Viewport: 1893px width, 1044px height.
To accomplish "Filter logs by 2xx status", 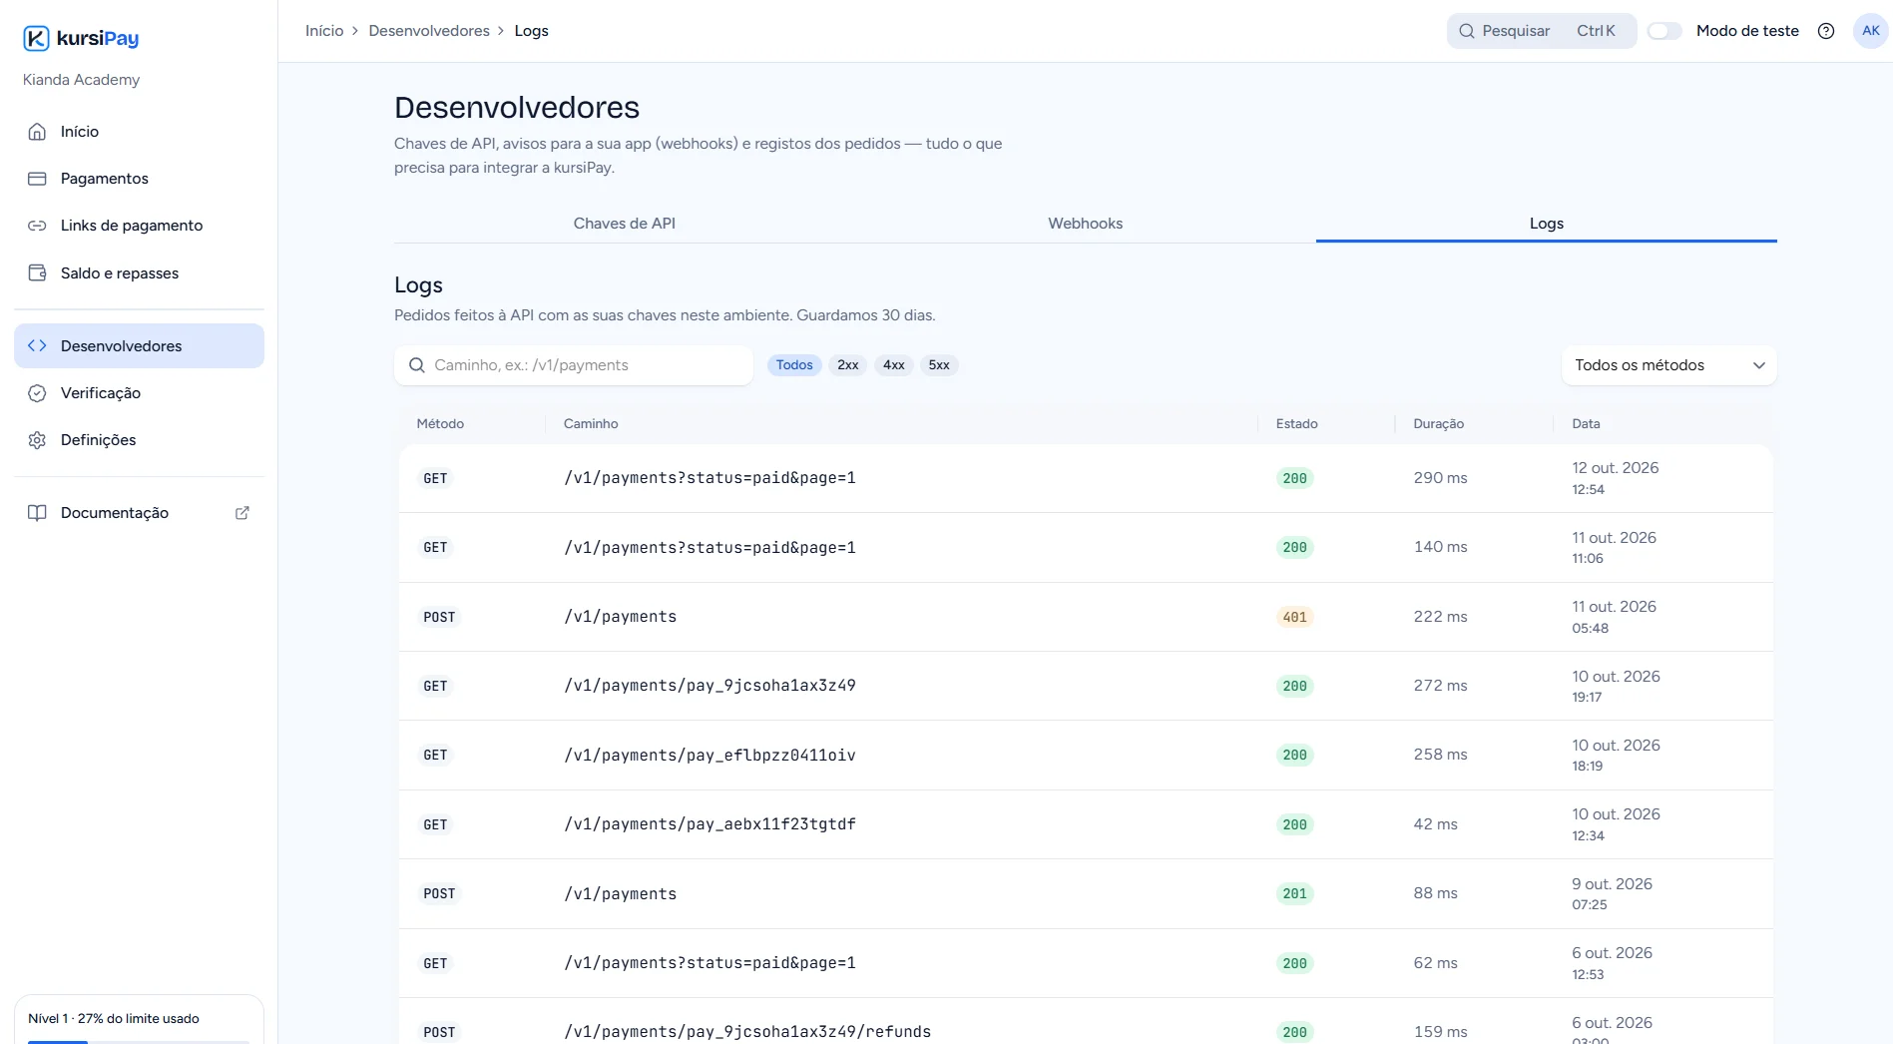I will (x=848, y=365).
